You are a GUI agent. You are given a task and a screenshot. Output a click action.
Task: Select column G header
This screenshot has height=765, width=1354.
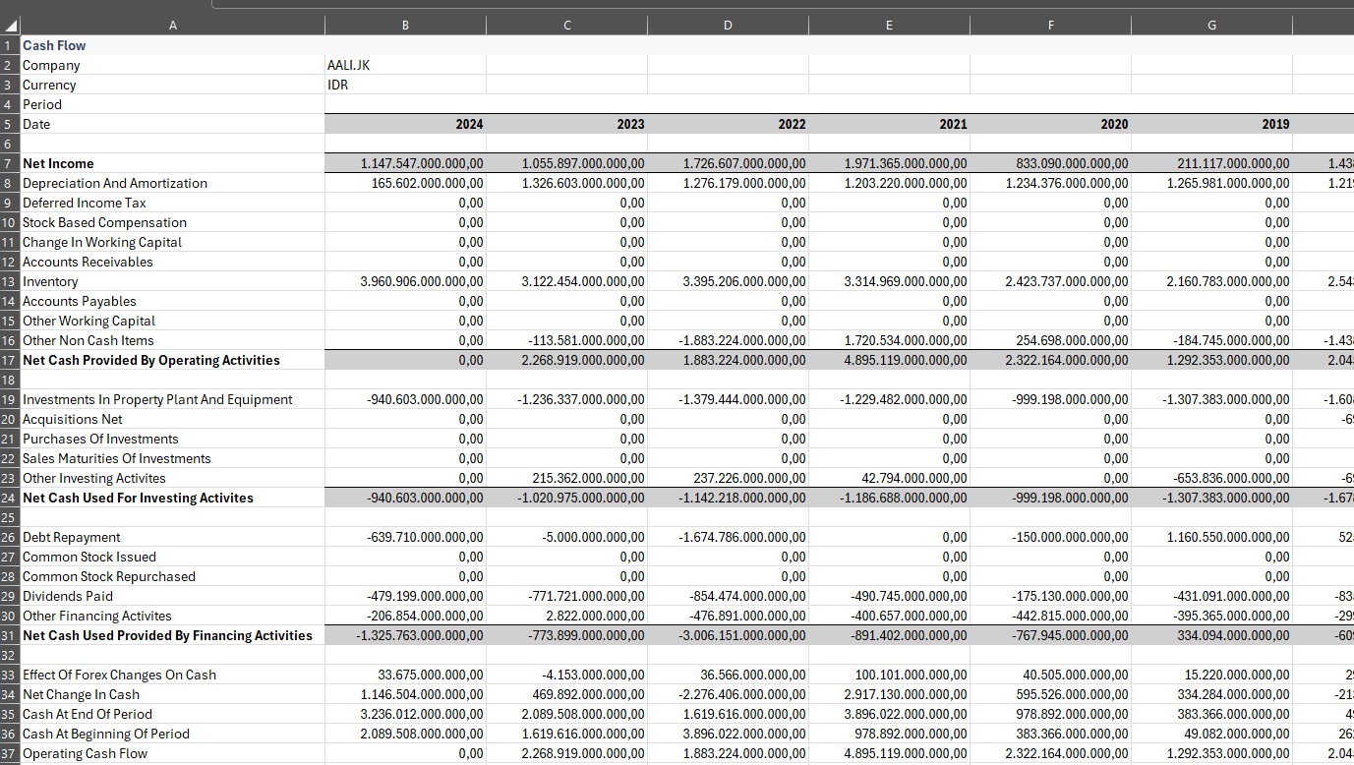(x=1211, y=26)
